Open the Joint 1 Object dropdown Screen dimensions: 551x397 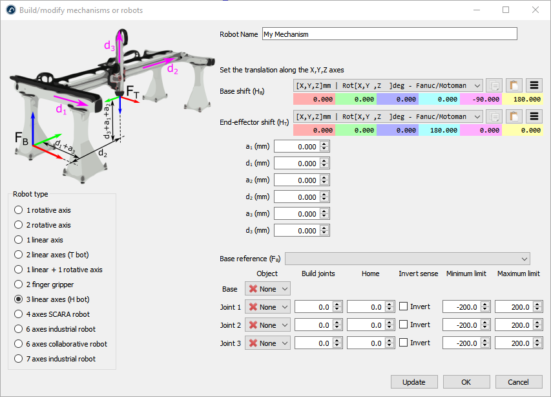(267, 307)
